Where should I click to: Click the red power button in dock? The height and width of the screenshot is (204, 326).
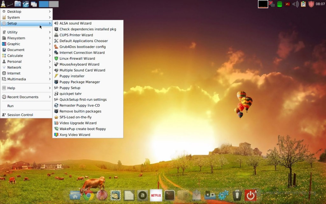(x=251, y=195)
